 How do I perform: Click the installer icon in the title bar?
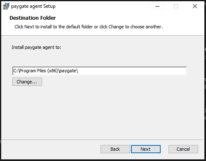[6, 6]
